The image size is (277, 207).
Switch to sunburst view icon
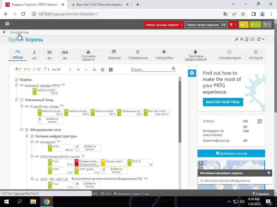(x=103, y=70)
